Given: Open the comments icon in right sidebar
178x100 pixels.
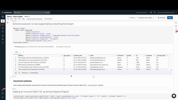Looking at the screenshot, I should (176, 23).
